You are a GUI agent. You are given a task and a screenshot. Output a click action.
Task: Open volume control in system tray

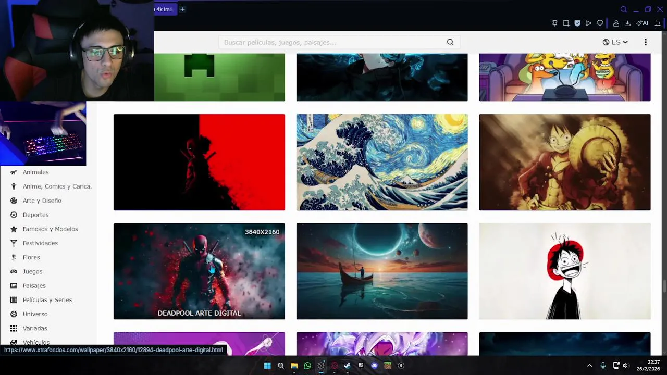[x=626, y=366]
